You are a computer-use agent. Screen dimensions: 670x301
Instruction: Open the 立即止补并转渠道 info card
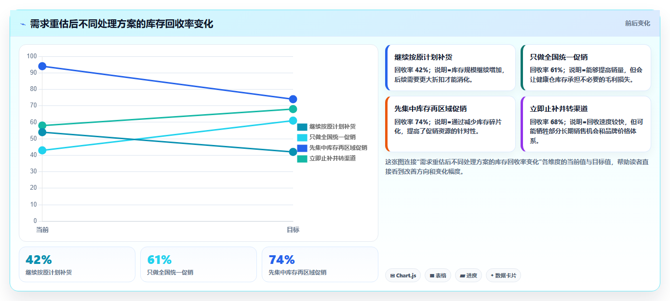tap(586, 124)
